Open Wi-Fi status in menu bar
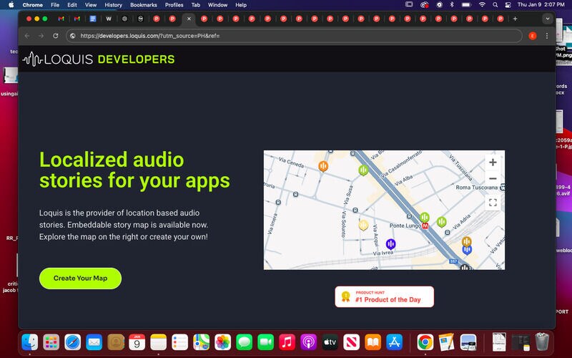Image resolution: width=572 pixels, height=358 pixels. (482, 5)
